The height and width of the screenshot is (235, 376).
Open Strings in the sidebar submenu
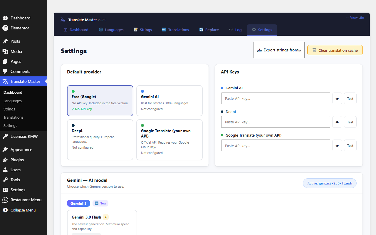click(9, 109)
